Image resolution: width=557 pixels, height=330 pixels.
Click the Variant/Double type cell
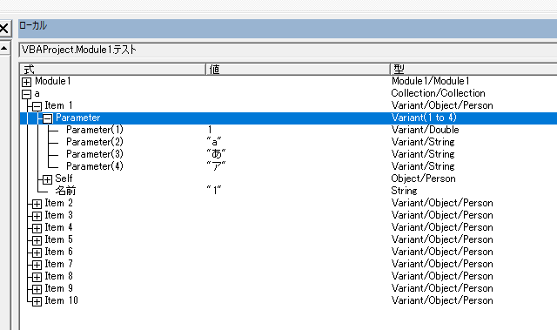(426, 130)
